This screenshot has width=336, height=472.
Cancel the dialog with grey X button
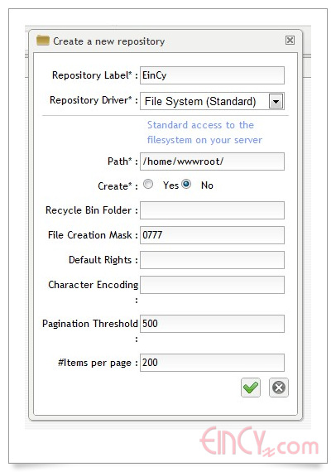tap(279, 388)
